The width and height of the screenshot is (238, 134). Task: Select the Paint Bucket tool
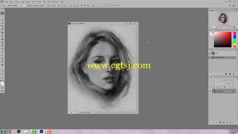(x=2, y=49)
